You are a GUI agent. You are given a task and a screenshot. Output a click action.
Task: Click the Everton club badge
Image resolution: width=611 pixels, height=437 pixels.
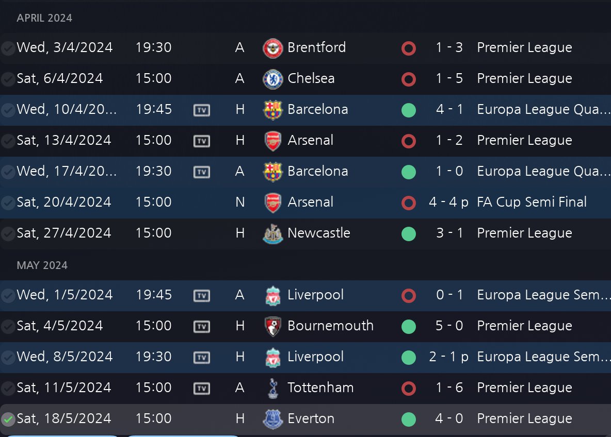coord(272,419)
